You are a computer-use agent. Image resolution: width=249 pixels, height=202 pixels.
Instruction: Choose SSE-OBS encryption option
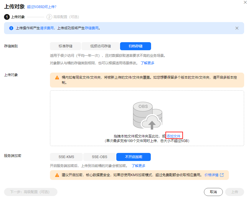[x=99, y=157]
